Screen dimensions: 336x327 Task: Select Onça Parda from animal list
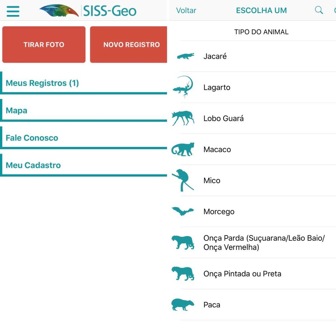click(x=264, y=242)
